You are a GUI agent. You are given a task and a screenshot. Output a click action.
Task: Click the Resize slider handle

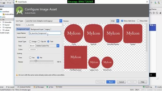[x=36, y=61]
